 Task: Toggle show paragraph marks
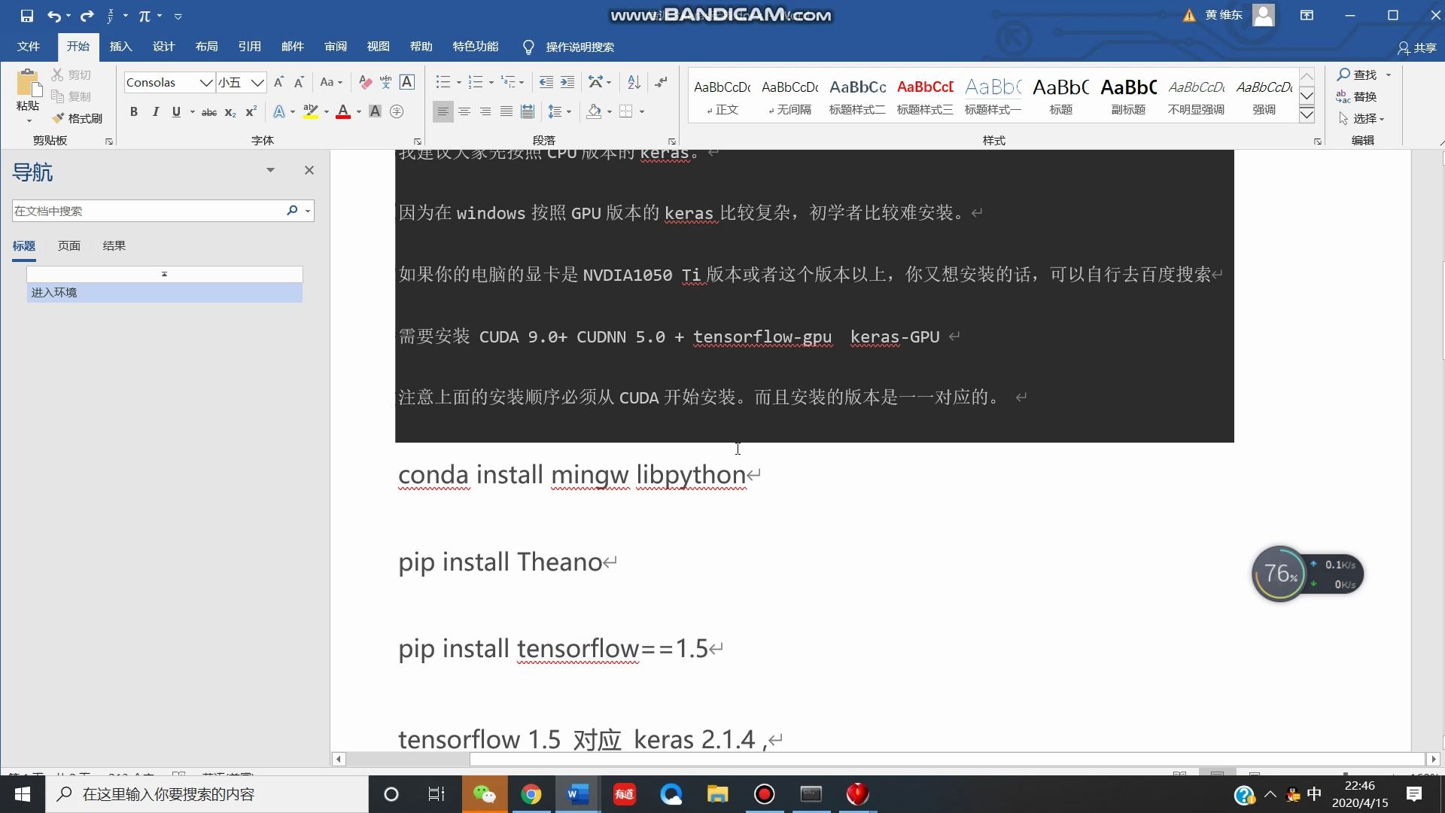click(661, 82)
